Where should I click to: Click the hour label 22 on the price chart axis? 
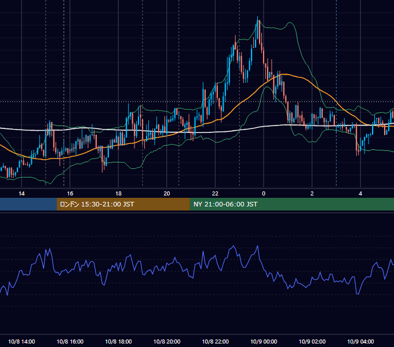coord(215,194)
